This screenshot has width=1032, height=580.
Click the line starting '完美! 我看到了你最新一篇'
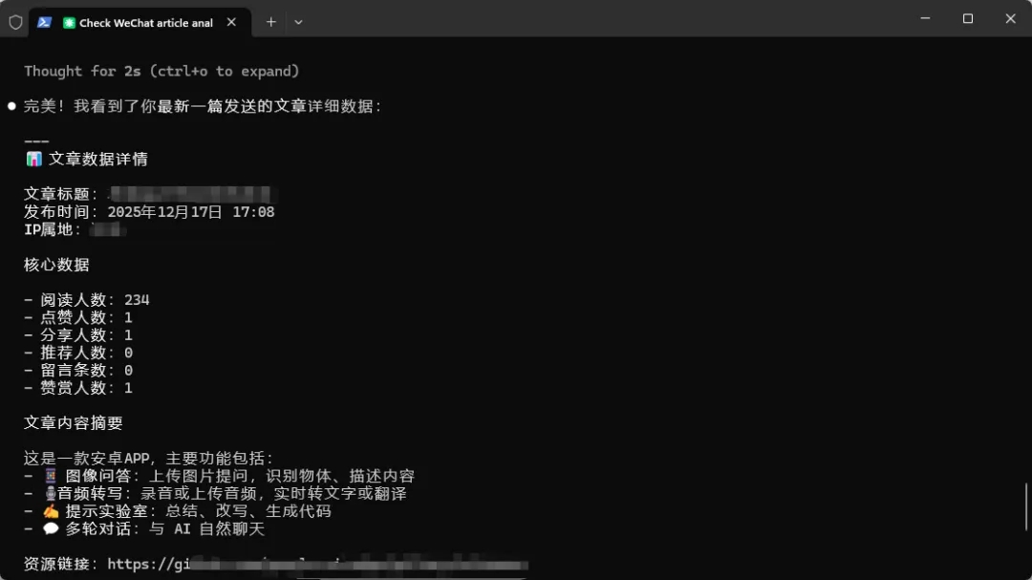click(203, 106)
